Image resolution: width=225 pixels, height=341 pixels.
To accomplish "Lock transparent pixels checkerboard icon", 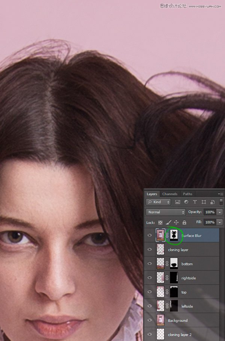I will [x=160, y=222].
